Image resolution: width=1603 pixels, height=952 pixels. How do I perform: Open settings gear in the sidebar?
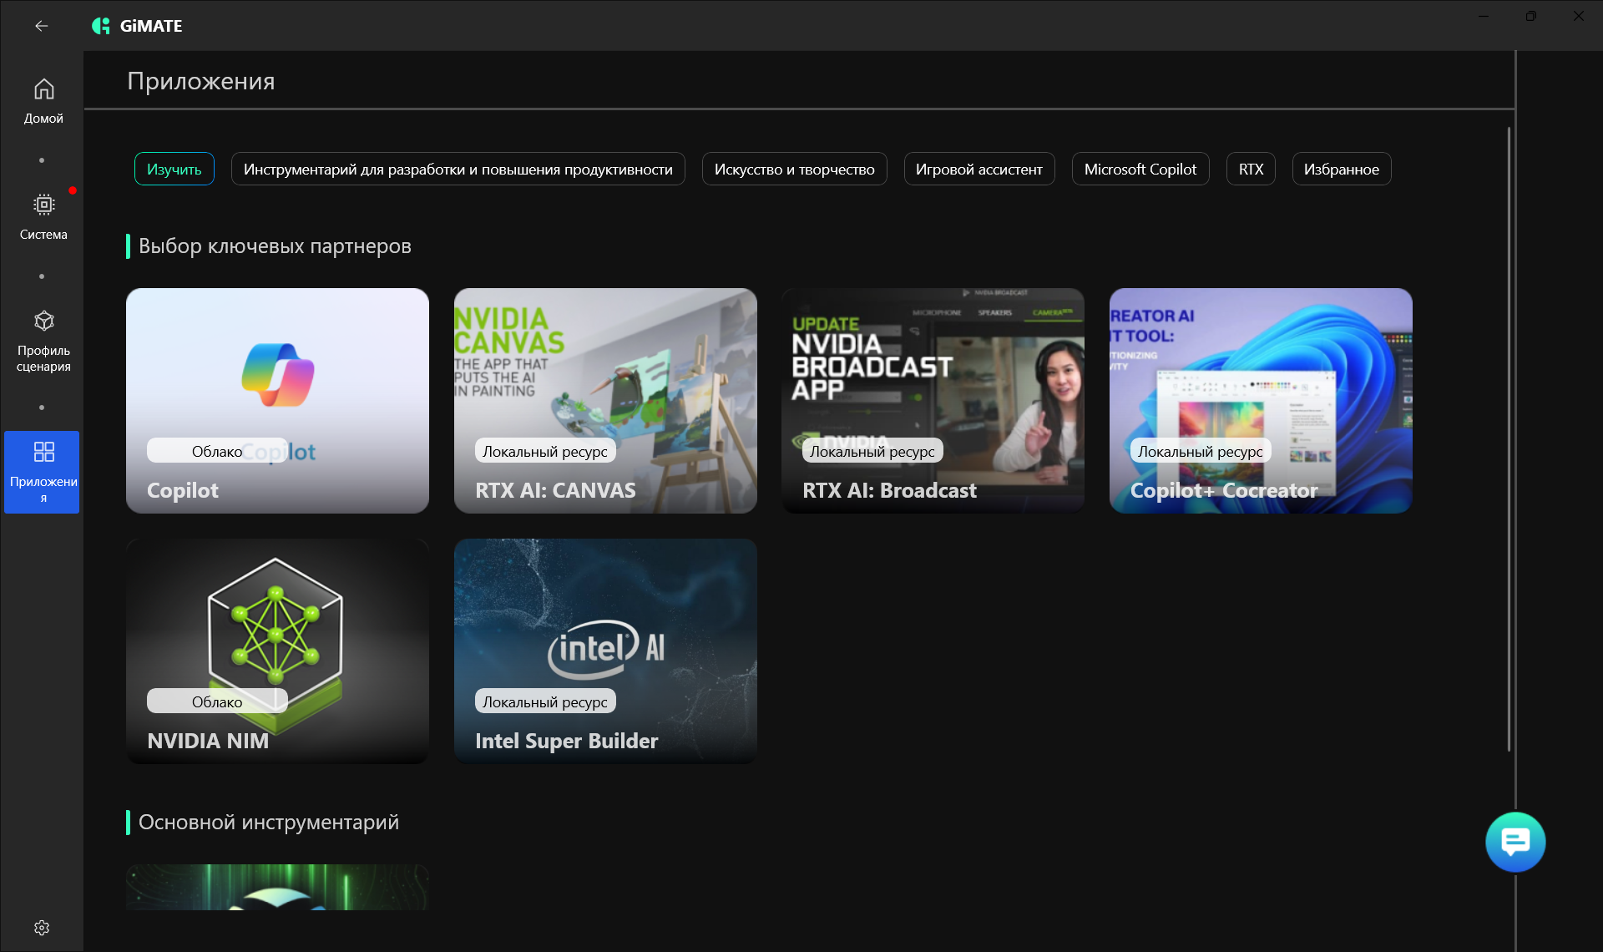pos(42,928)
